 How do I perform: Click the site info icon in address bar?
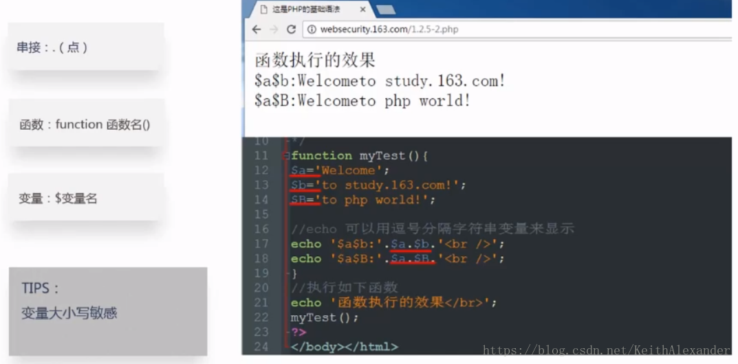coord(311,30)
